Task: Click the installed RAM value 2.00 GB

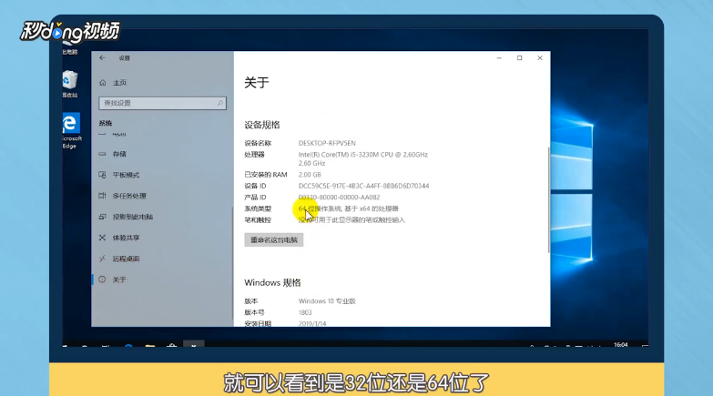Action: tap(310, 175)
